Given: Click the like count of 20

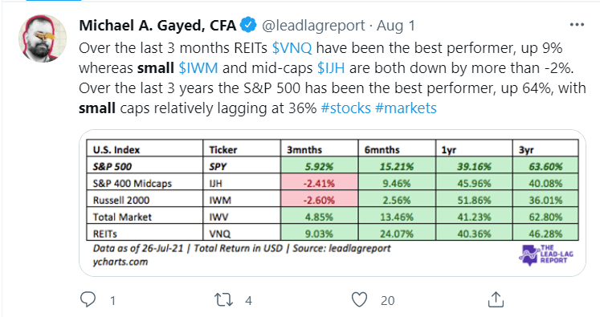Looking at the screenshot, I should tap(388, 301).
